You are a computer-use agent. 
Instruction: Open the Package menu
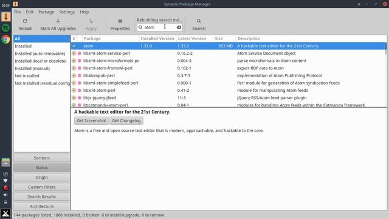coord(46,12)
